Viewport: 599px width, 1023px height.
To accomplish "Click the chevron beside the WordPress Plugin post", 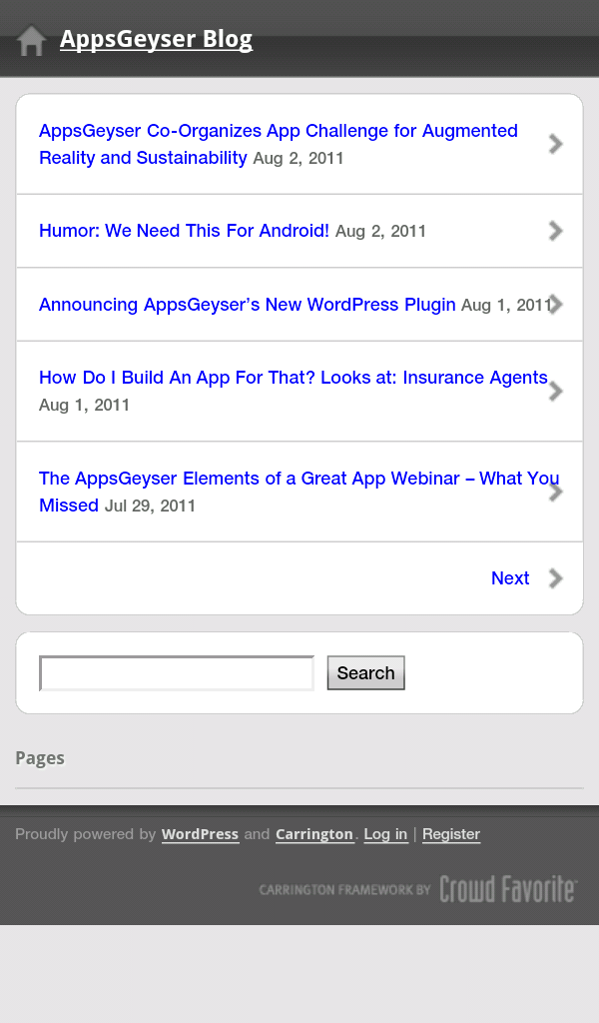I will 557,304.
